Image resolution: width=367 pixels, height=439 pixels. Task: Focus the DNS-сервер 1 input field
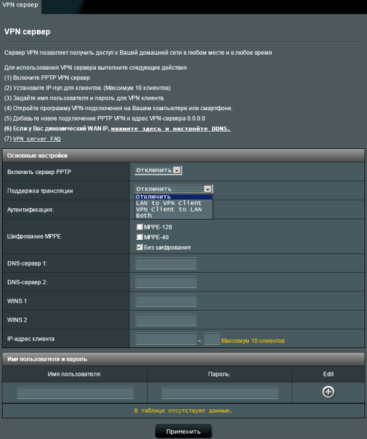tap(166, 264)
